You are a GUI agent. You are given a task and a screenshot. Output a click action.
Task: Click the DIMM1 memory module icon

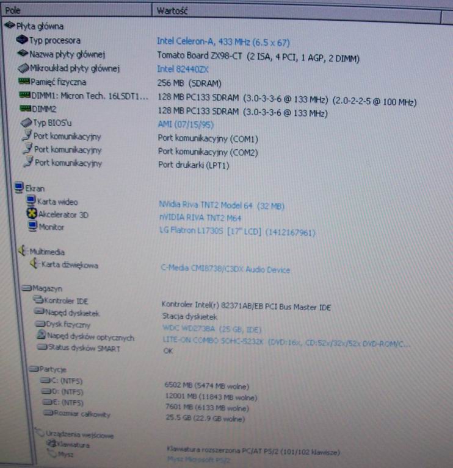(x=24, y=95)
